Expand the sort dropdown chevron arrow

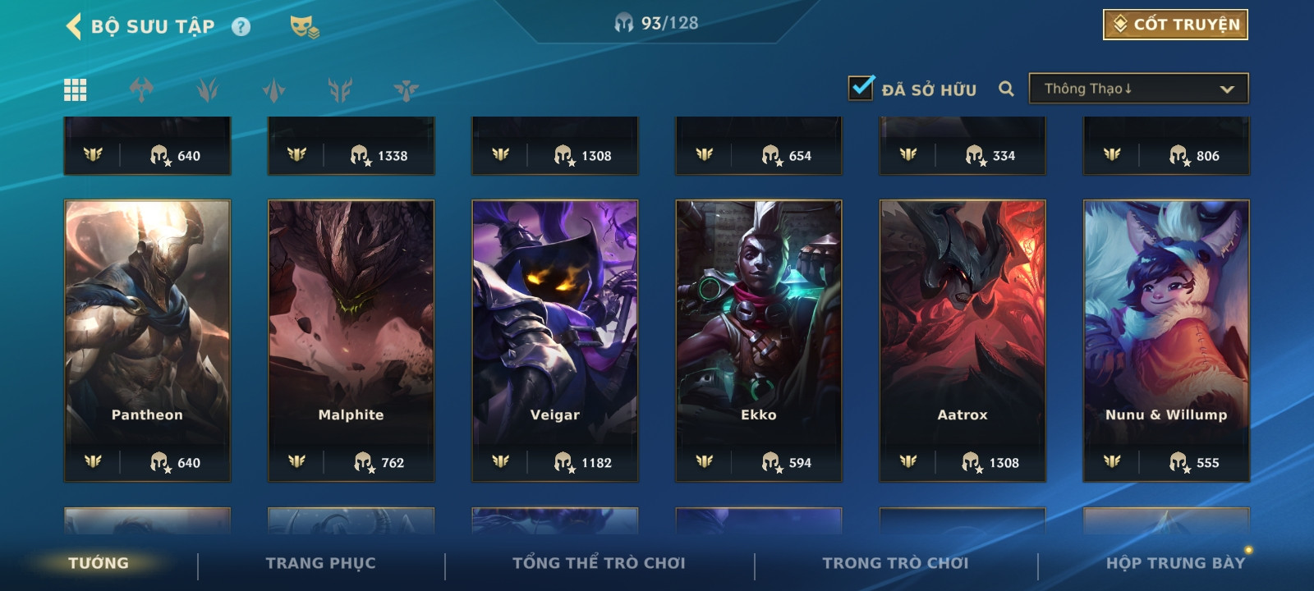[1227, 89]
